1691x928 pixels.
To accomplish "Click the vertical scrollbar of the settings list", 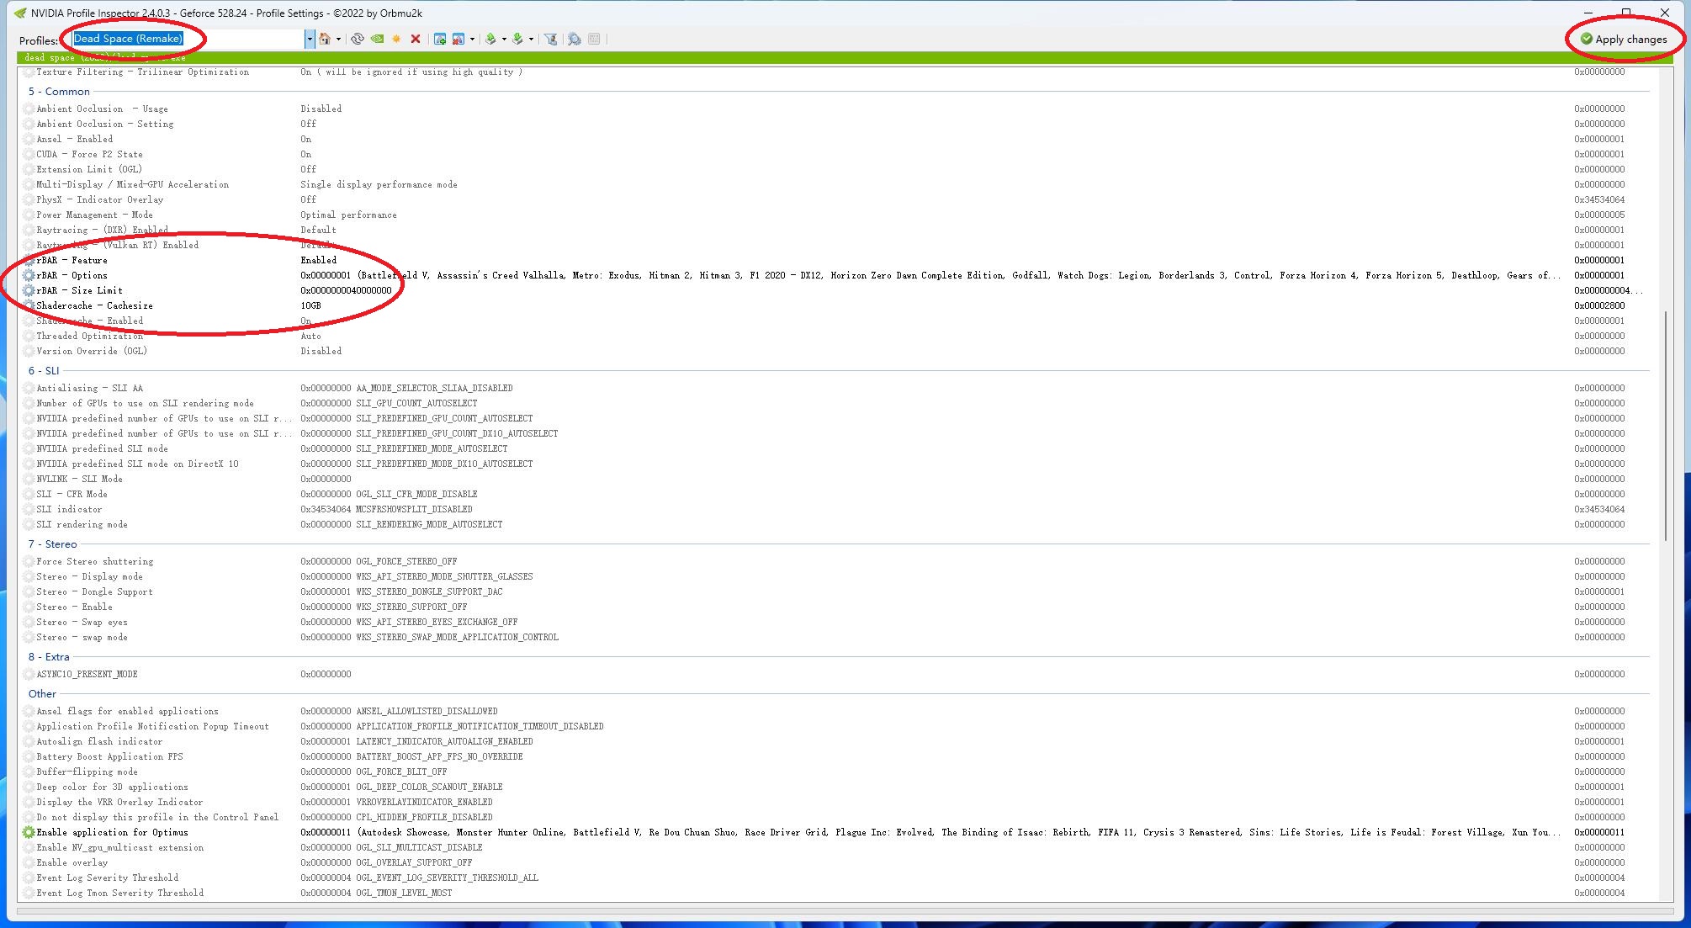I will click(x=1667, y=426).
